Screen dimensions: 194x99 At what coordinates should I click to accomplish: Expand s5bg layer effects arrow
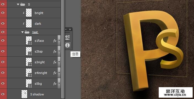click(x=59, y=83)
